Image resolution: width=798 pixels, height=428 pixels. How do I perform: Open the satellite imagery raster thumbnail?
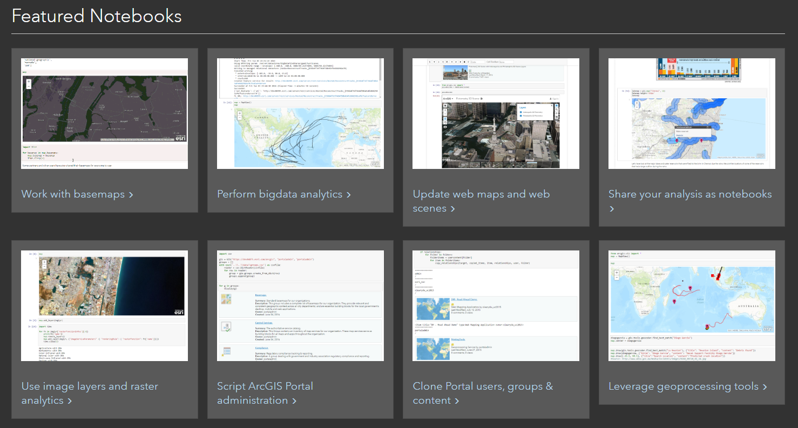pyautogui.click(x=105, y=306)
